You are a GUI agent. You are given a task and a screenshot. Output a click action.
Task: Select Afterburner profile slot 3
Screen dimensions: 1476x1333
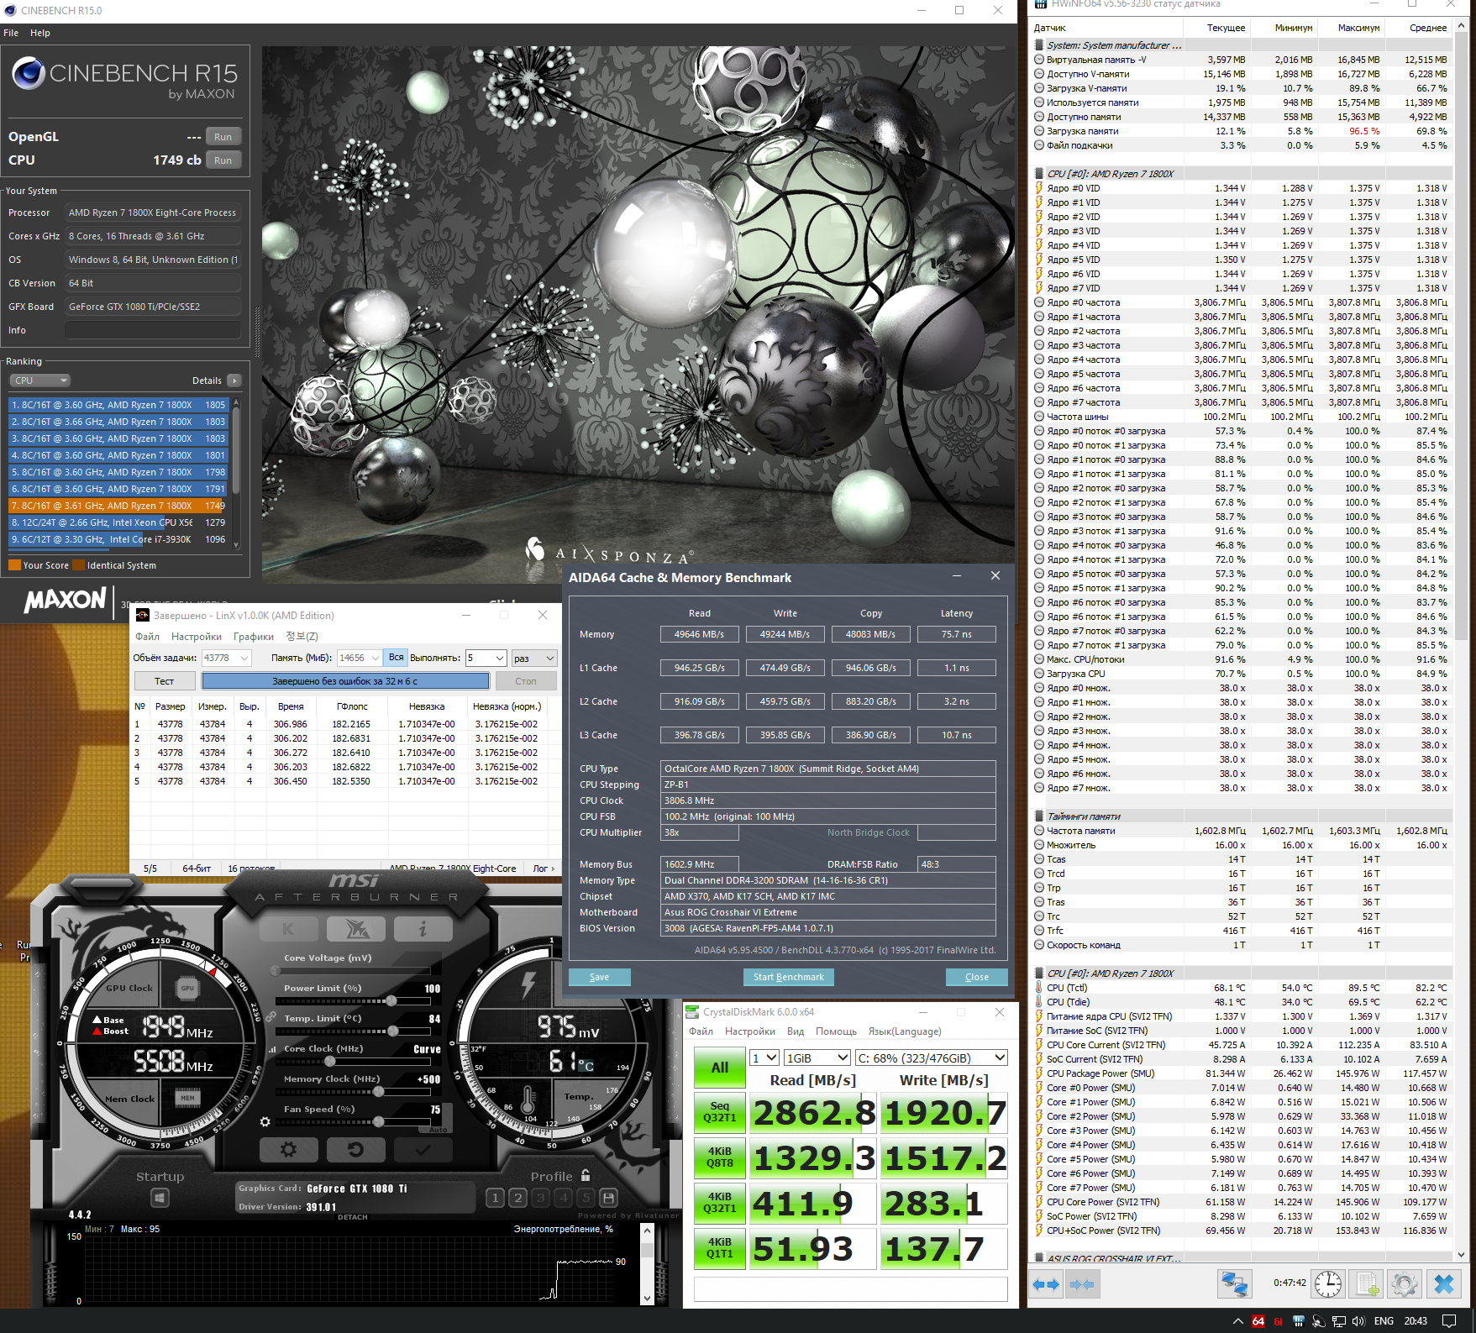click(x=541, y=1198)
